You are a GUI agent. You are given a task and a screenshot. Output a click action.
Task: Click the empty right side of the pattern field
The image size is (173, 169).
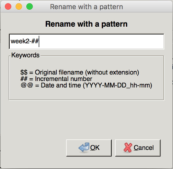(101, 42)
